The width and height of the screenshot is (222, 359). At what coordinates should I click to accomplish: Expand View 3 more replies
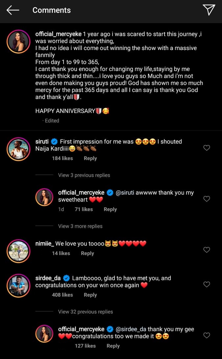80,226
